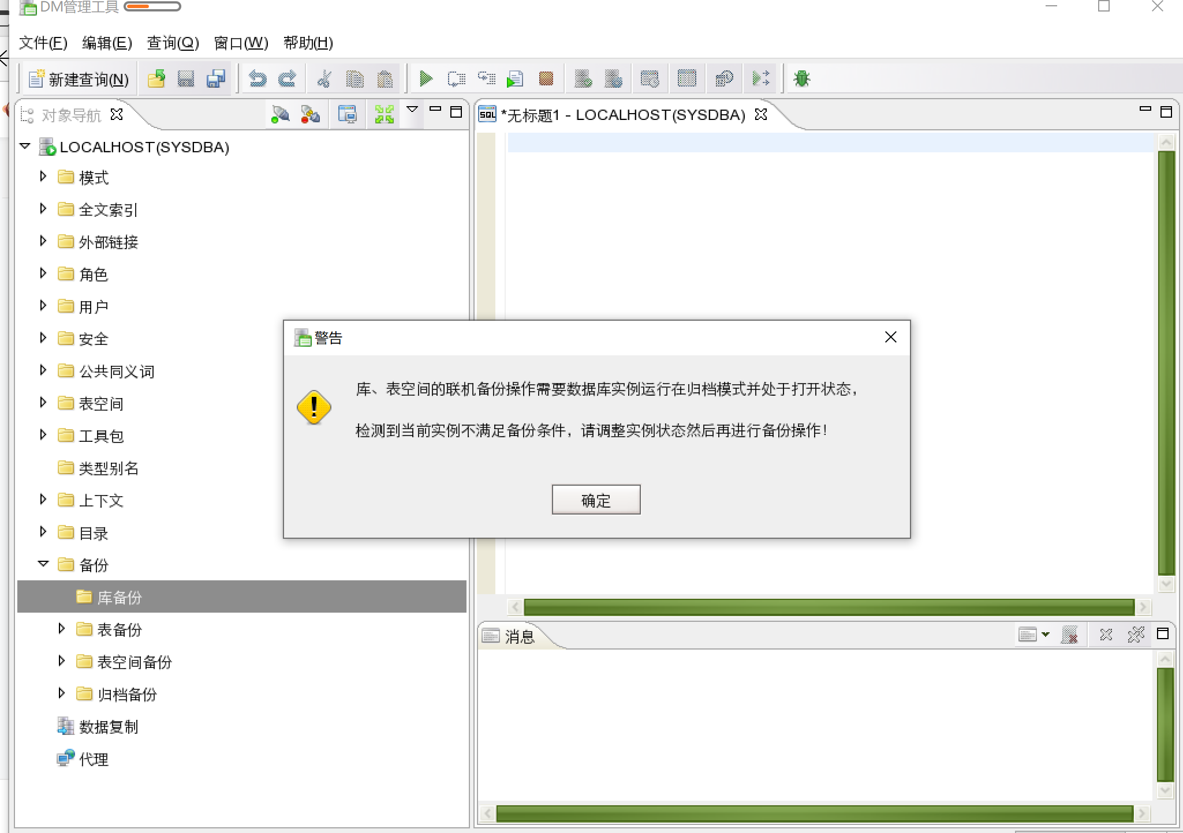Click the new connection plug icon
The width and height of the screenshot is (1183, 833).
(x=280, y=115)
